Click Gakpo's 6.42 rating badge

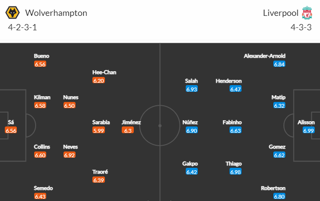click(x=192, y=172)
